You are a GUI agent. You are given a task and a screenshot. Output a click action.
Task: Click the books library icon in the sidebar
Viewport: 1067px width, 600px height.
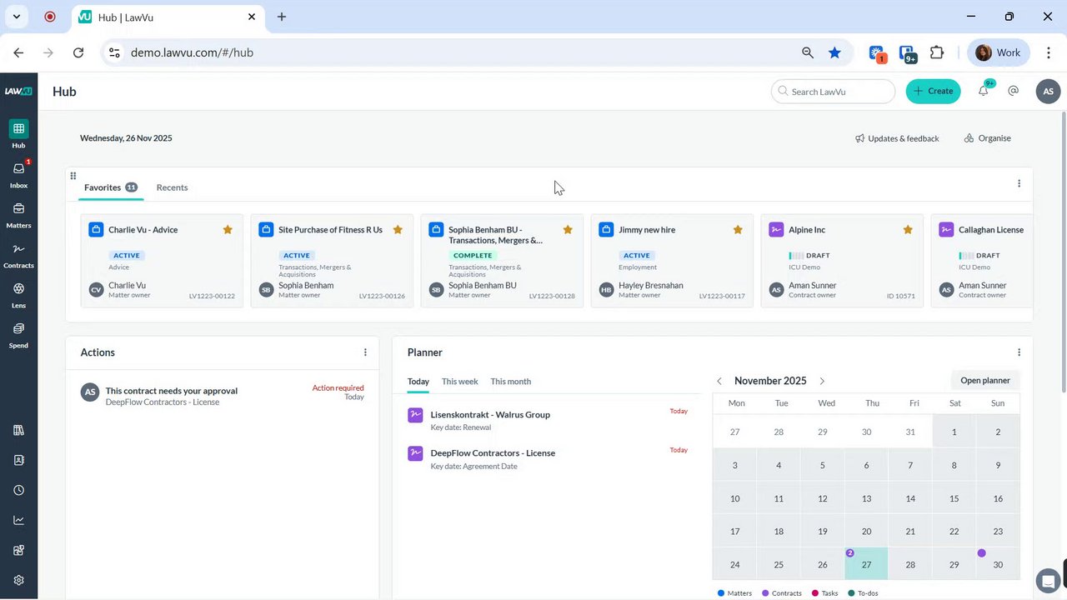18,430
